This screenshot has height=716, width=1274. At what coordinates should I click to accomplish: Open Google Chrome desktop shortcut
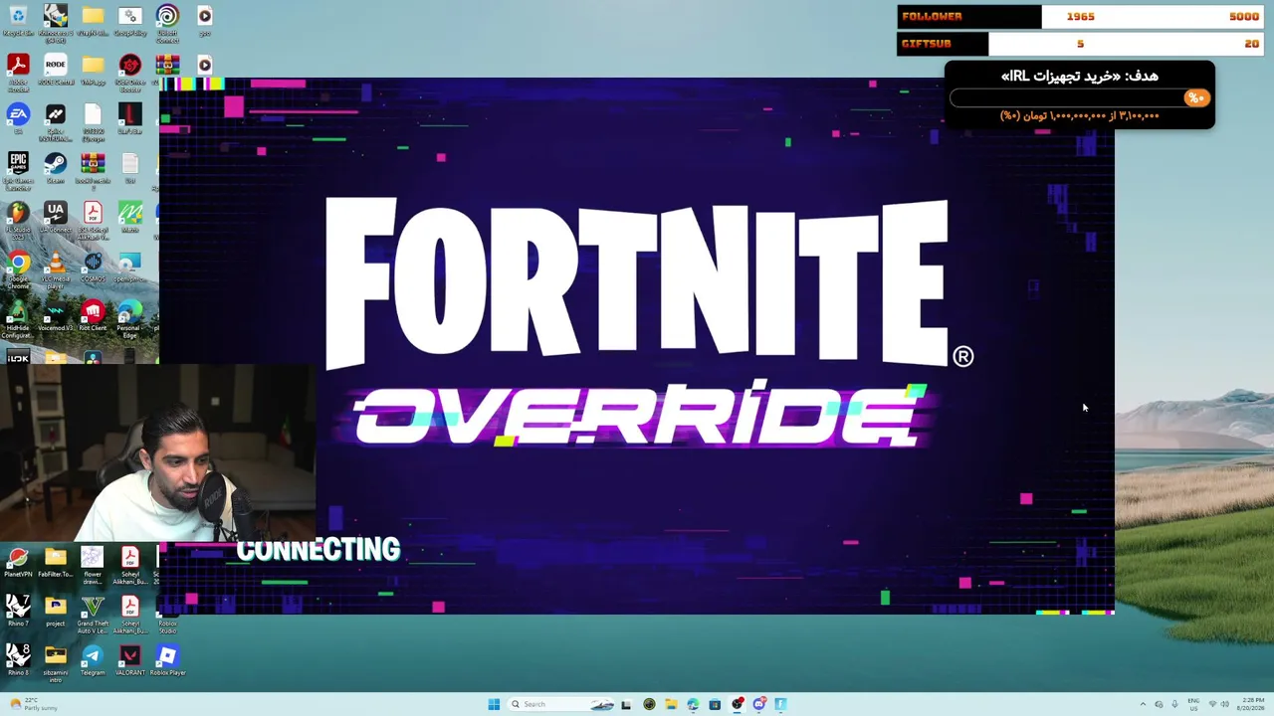click(x=18, y=269)
